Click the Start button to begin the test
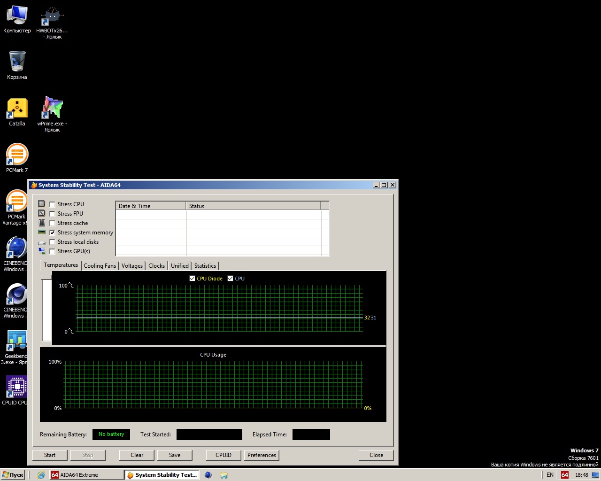601x481 pixels. [50, 455]
